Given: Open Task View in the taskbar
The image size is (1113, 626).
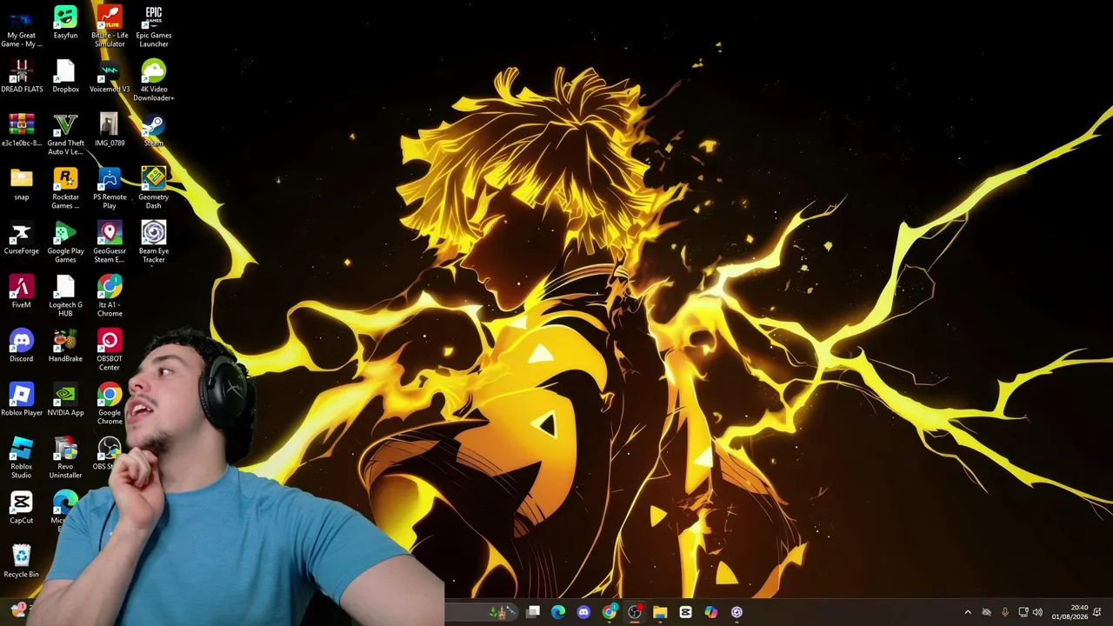Looking at the screenshot, I should 533,612.
